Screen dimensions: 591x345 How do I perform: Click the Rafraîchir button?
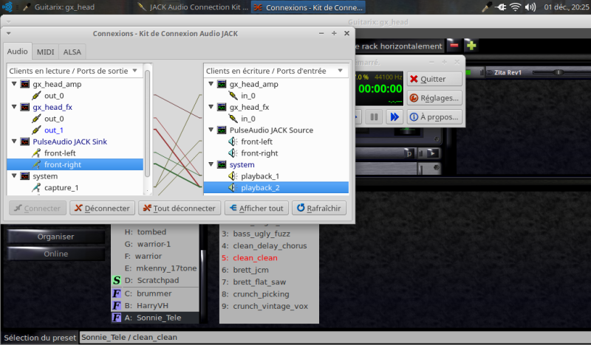point(319,208)
